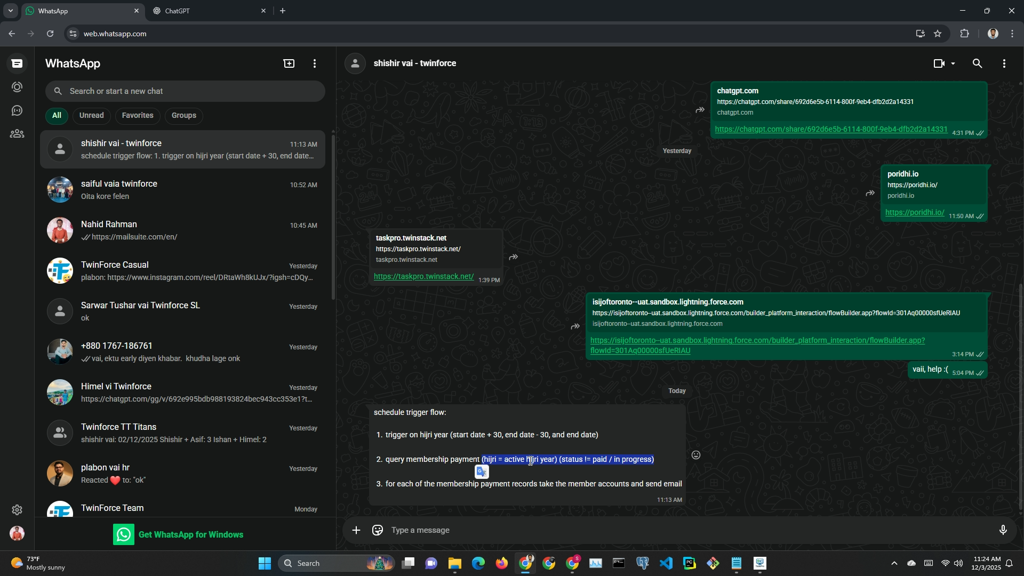The height and width of the screenshot is (576, 1024).
Task: Expand the video call dropdown arrow
Action: tap(953, 63)
